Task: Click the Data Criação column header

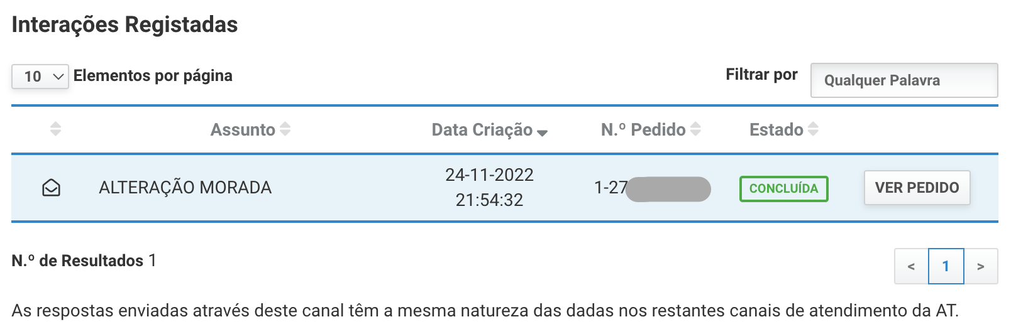Action: (482, 130)
